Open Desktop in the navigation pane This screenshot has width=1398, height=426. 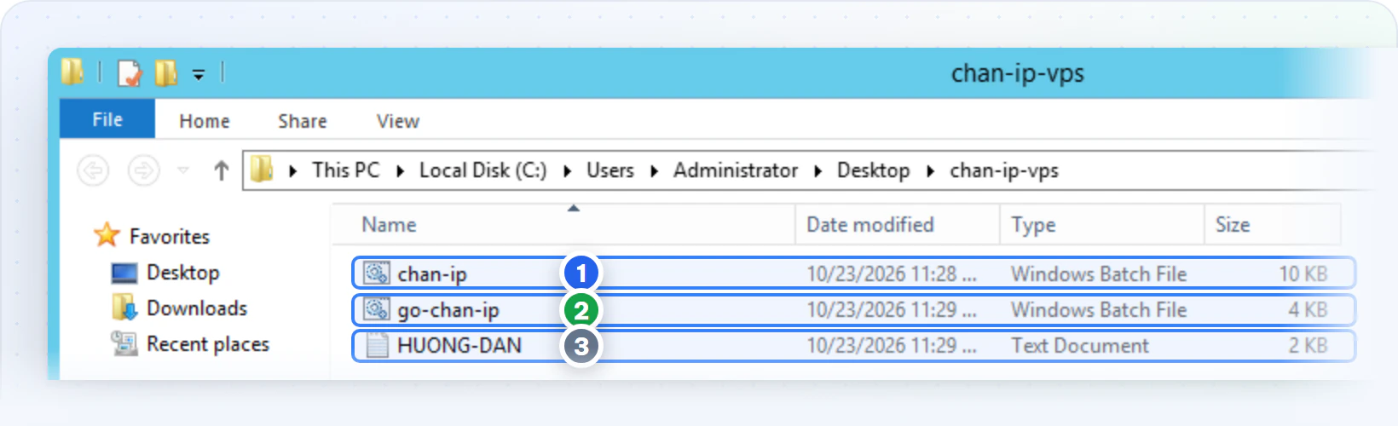[183, 273]
